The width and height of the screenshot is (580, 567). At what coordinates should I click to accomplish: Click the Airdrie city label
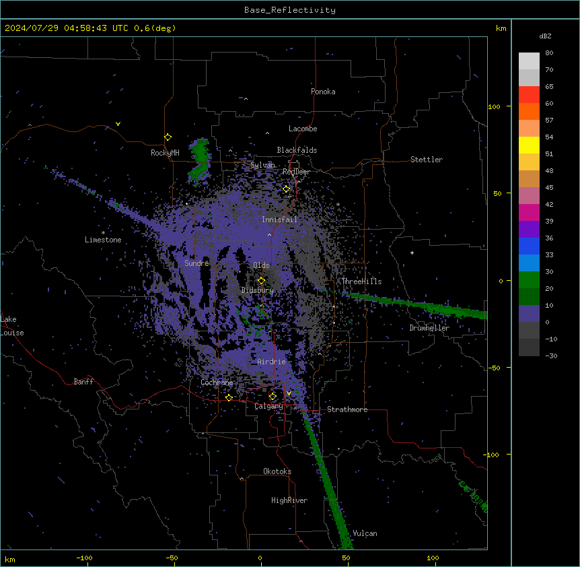(271, 362)
